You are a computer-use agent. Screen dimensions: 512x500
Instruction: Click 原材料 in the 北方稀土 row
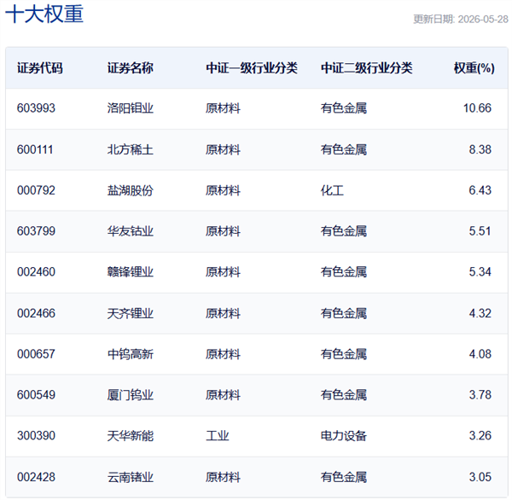pos(223,149)
